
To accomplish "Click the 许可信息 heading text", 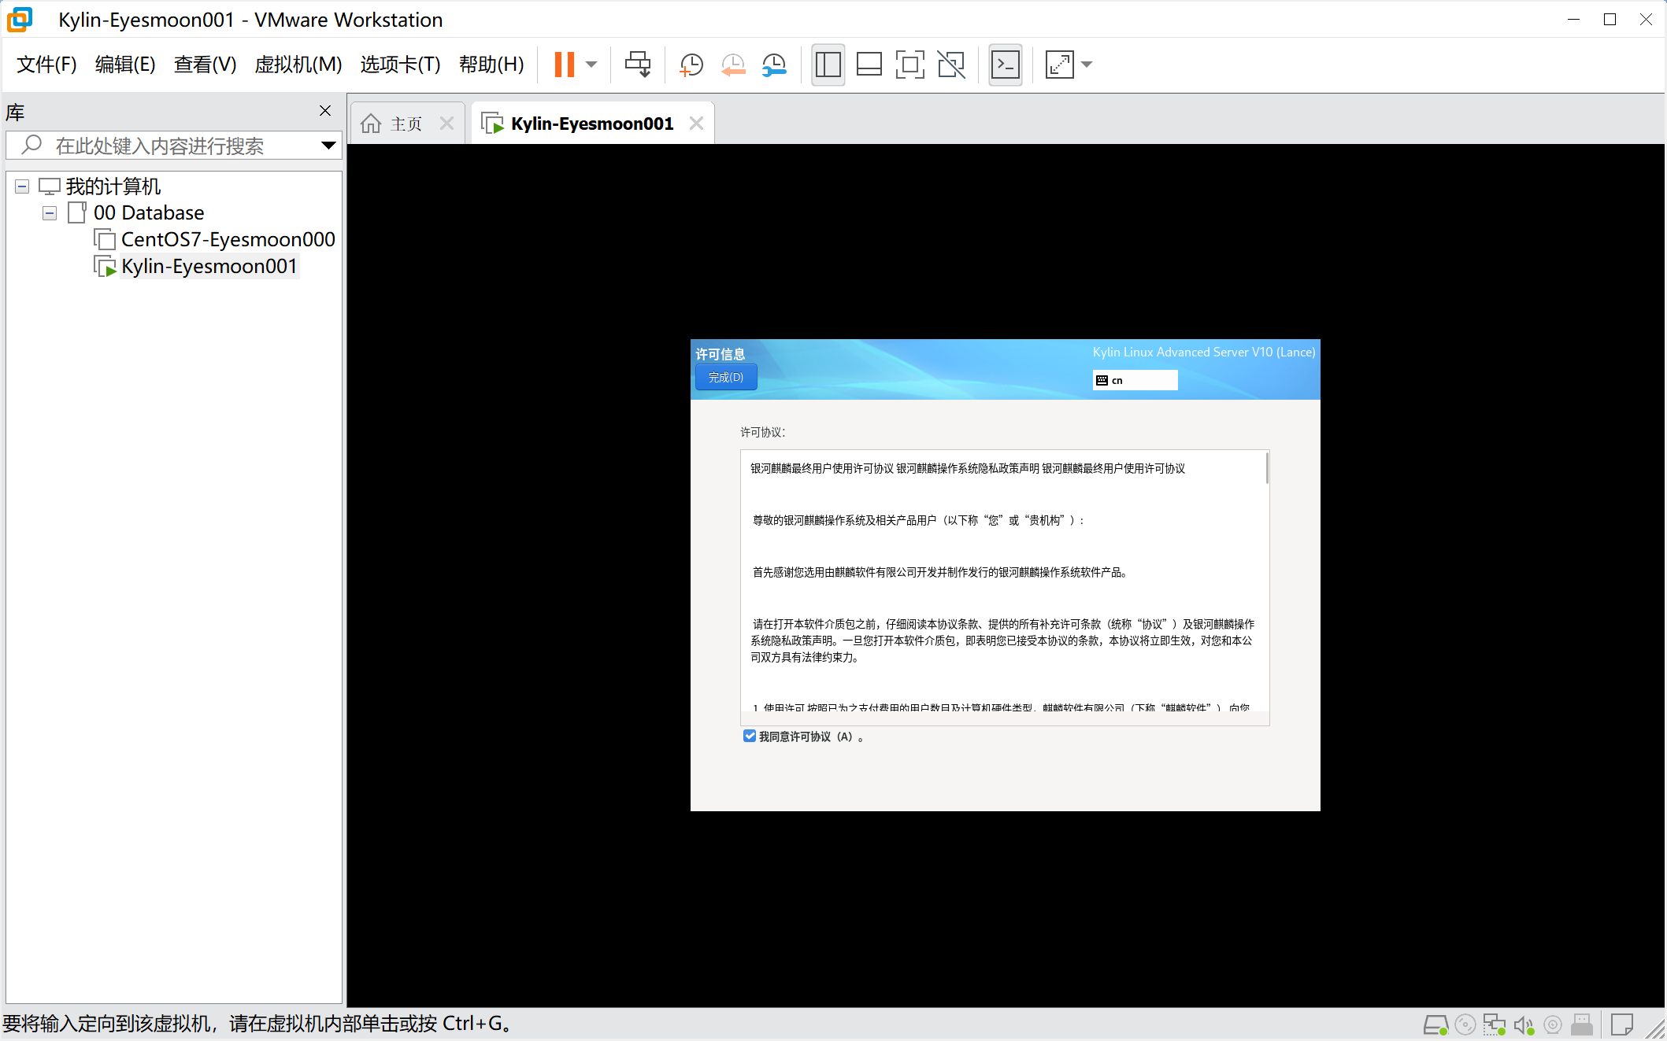I will pyautogui.click(x=720, y=354).
